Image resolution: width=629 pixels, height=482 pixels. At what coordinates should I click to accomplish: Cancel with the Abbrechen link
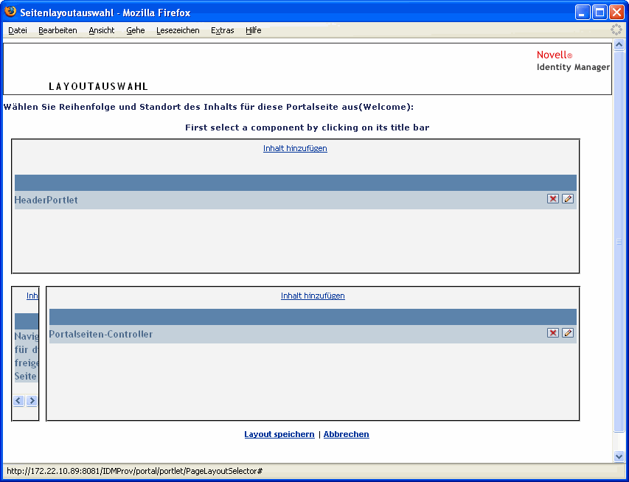click(346, 434)
